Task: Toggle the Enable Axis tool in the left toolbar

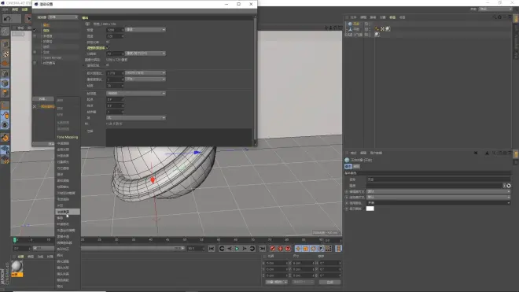Action: pyautogui.click(x=5, y=105)
